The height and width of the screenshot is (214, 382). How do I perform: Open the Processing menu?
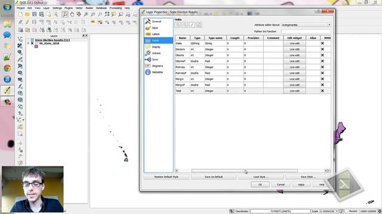point(115,8)
